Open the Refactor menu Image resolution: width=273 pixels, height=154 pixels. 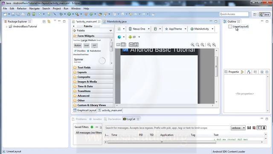point(22,9)
